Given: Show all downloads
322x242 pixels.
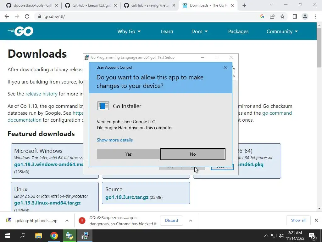Looking at the screenshot, I should tap(298, 220).
